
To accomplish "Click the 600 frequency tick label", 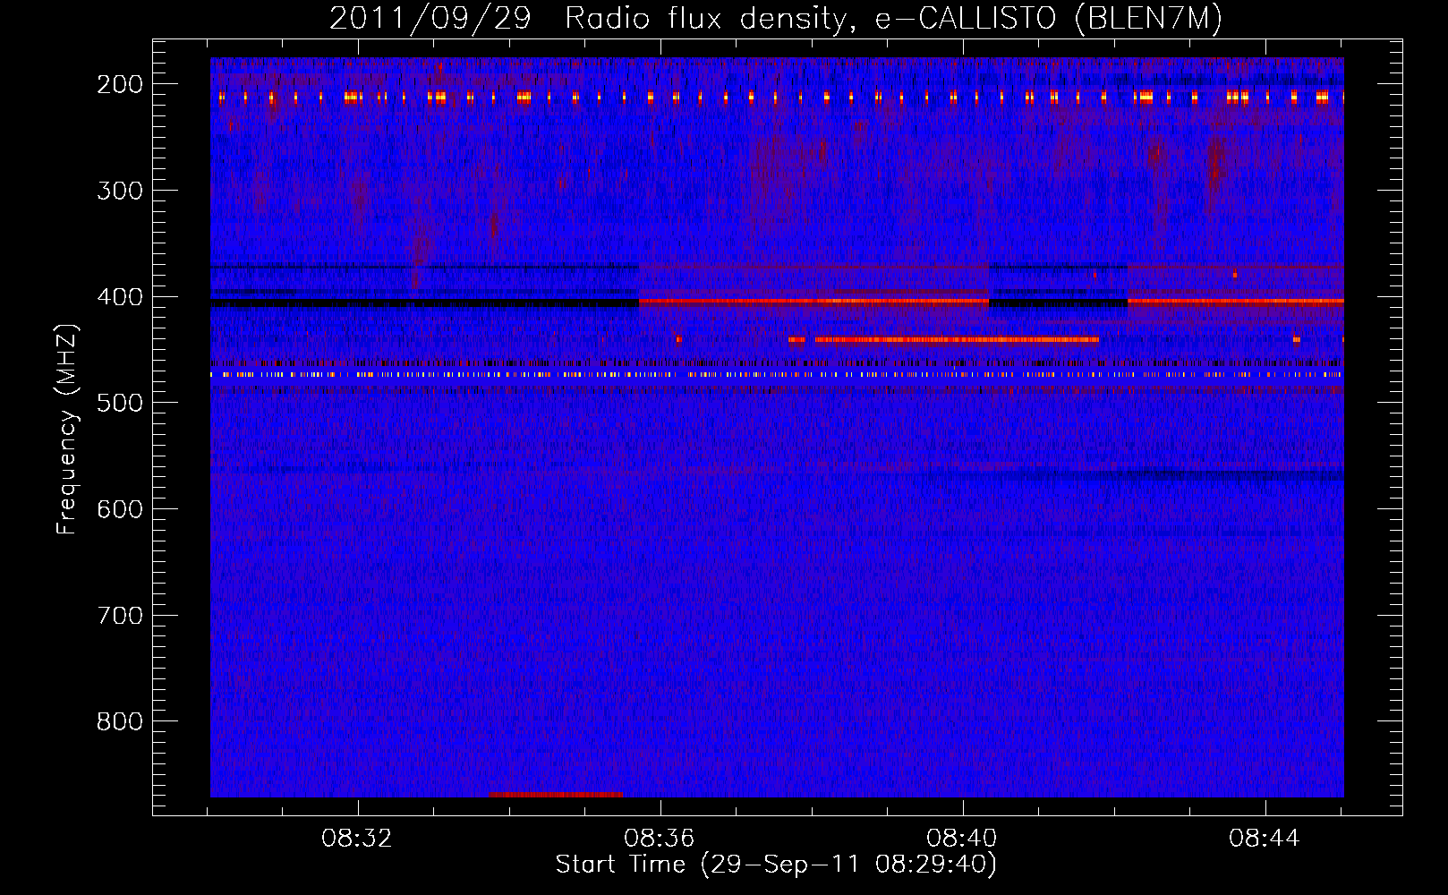I will [x=120, y=508].
